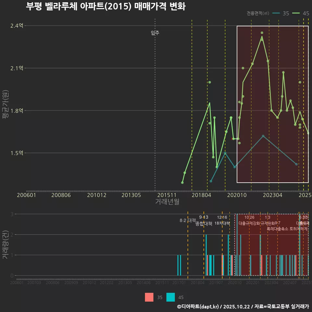The width and height of the screenshot is (312, 312).
Task: Click the green 45 line sample icon
Action: coord(296,14)
